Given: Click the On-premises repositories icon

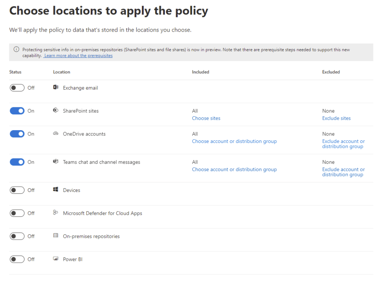Looking at the screenshot, I should point(56,236).
